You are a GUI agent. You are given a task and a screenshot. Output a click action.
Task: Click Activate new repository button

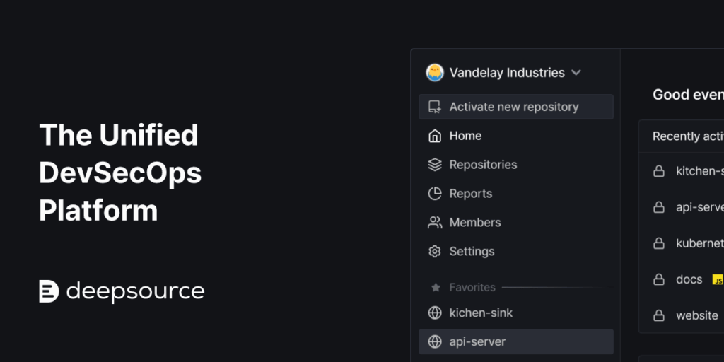pos(515,107)
